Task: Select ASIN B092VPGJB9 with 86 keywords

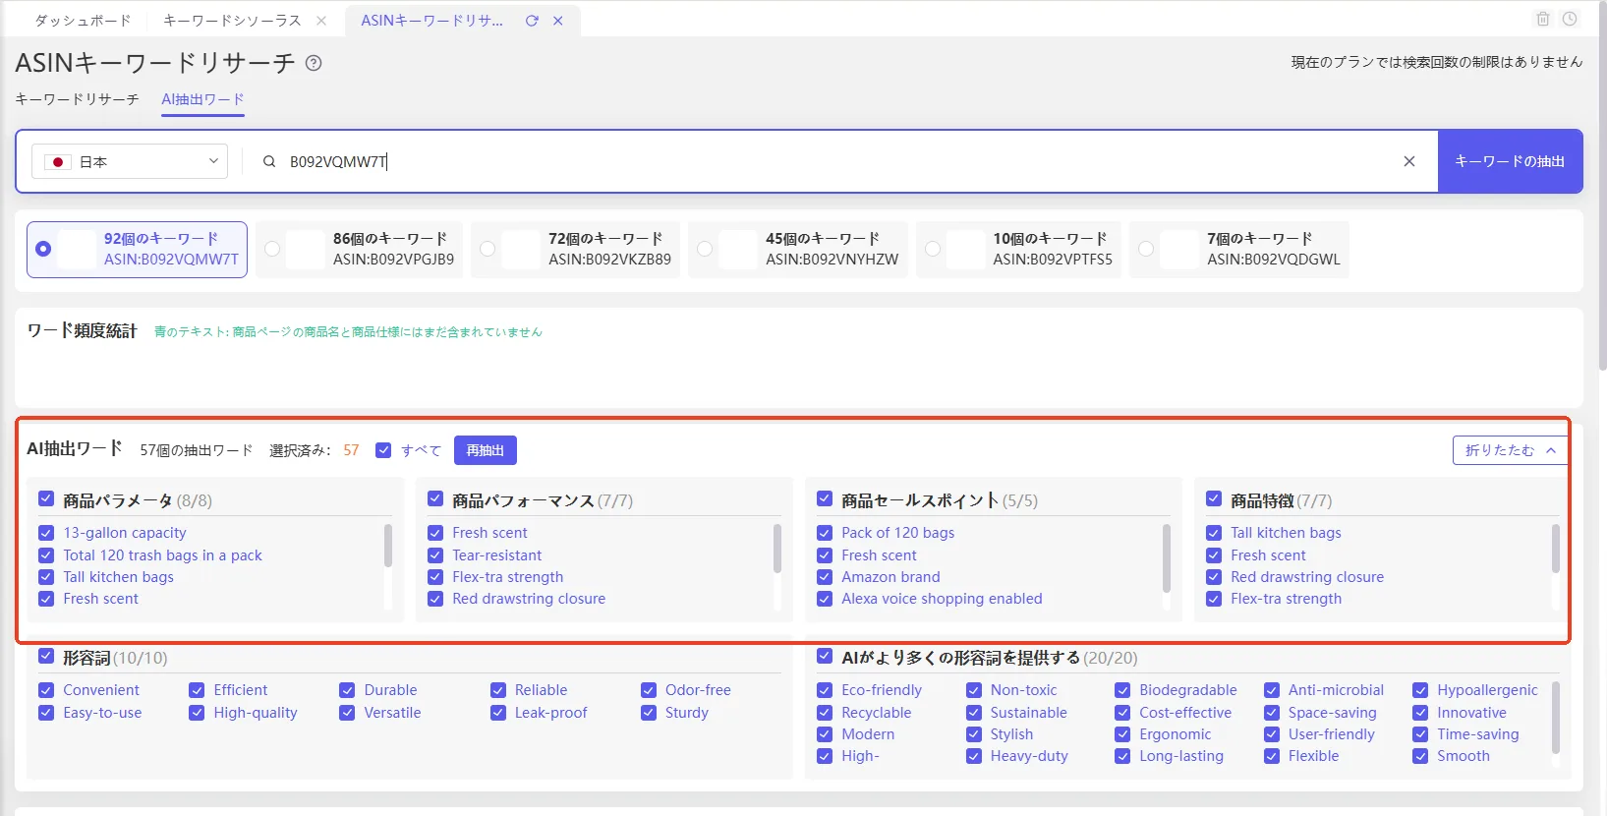Action: [x=360, y=250]
